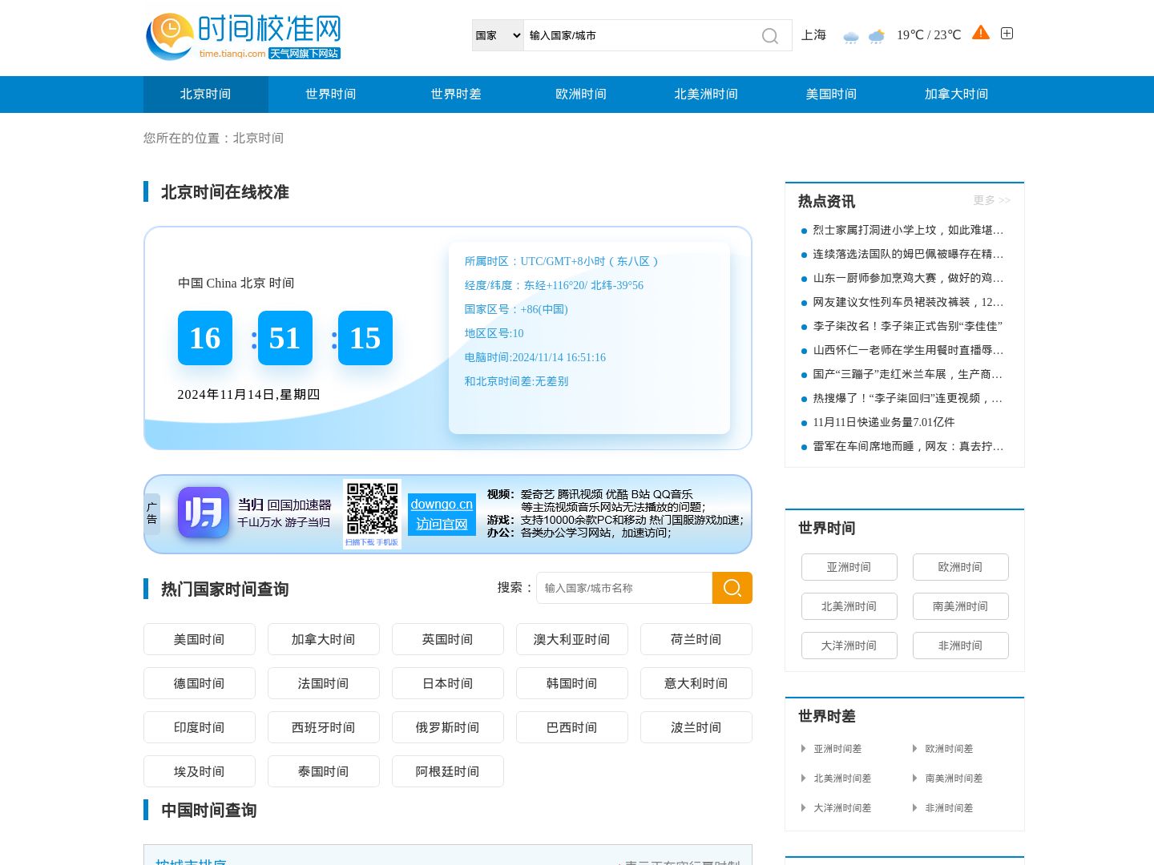Open news item 11月11日快递业务量
Image resolution: width=1154 pixels, height=865 pixels.
coord(884,422)
